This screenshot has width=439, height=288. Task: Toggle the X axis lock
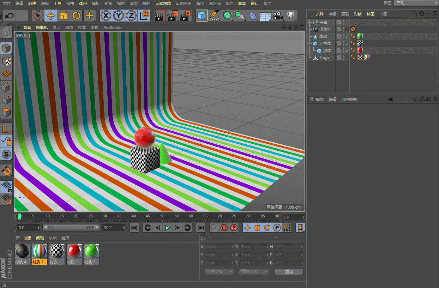(x=106, y=16)
